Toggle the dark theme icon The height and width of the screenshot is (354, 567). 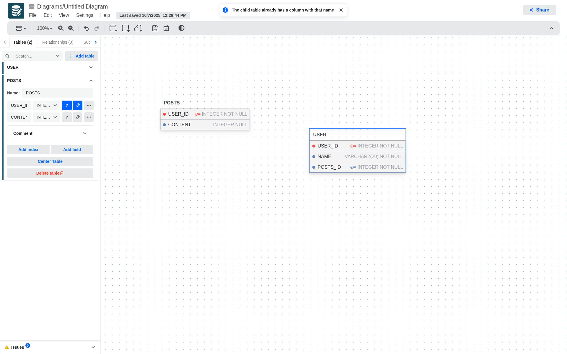tap(181, 28)
